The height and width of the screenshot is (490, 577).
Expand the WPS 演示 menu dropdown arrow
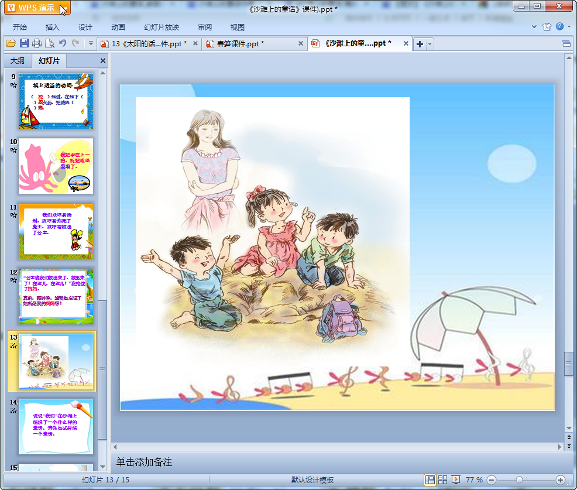(x=65, y=8)
